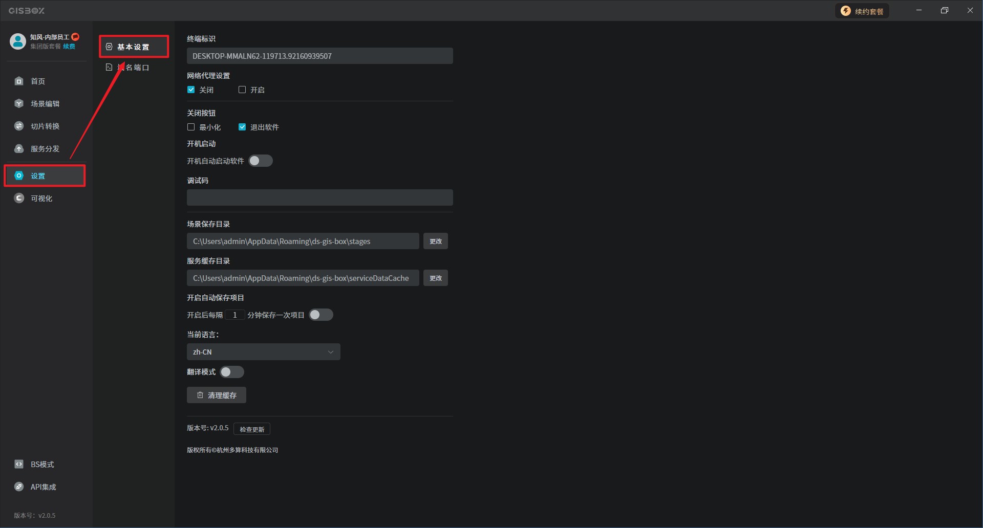Screen dimensions: 983x528
Task: Select the 切片转换 slice conversion icon
Action: coord(19,126)
